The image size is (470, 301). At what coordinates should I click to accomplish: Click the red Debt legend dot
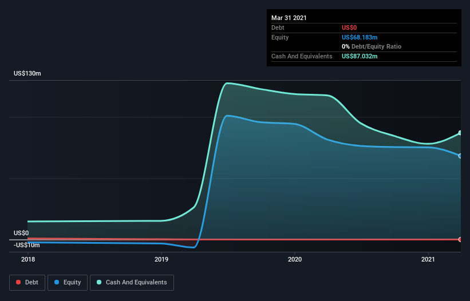click(18, 282)
